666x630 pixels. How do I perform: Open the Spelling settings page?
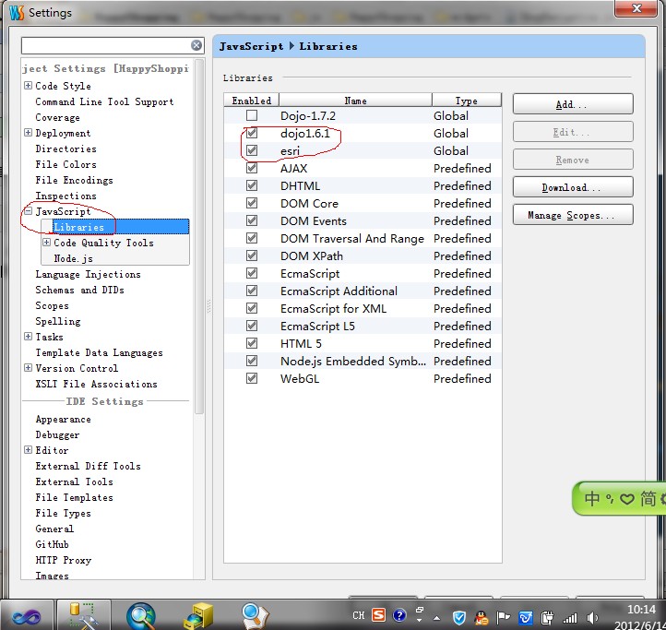[58, 322]
